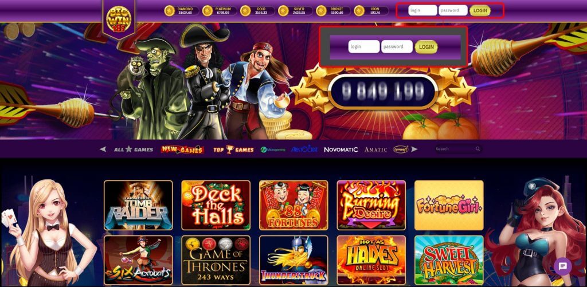587x287 pixels.
Task: Filter by Microgaming provider
Action: [x=273, y=150]
